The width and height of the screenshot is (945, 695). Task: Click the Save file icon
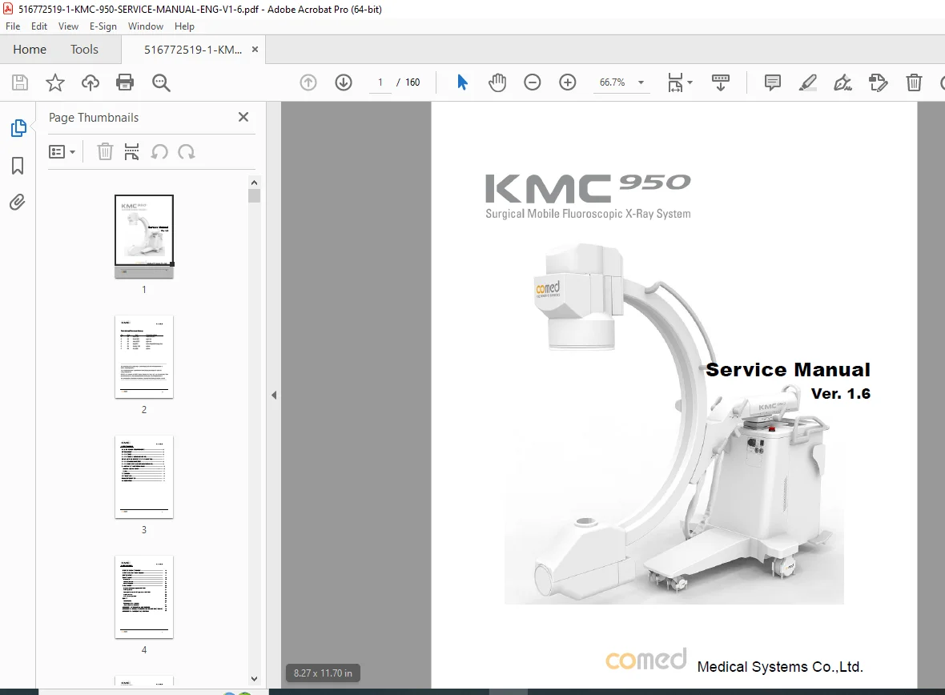20,82
